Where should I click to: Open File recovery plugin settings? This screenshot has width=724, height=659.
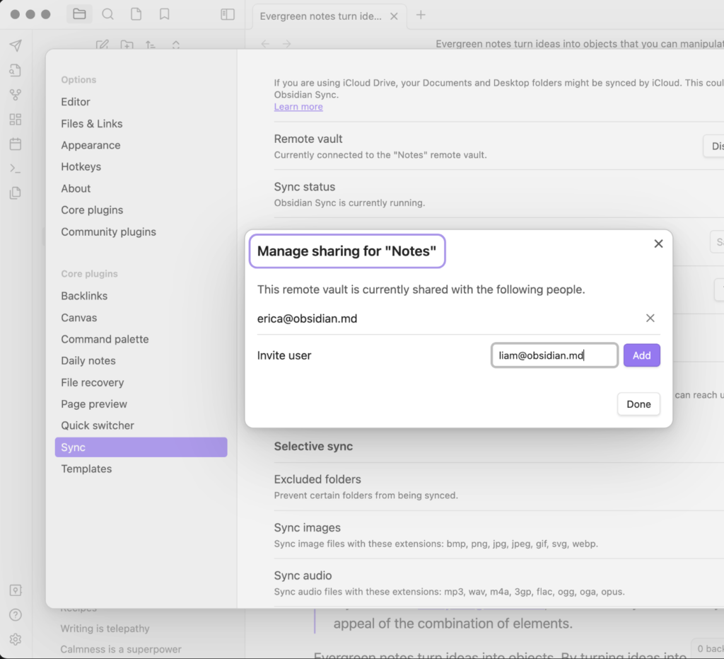tap(93, 383)
